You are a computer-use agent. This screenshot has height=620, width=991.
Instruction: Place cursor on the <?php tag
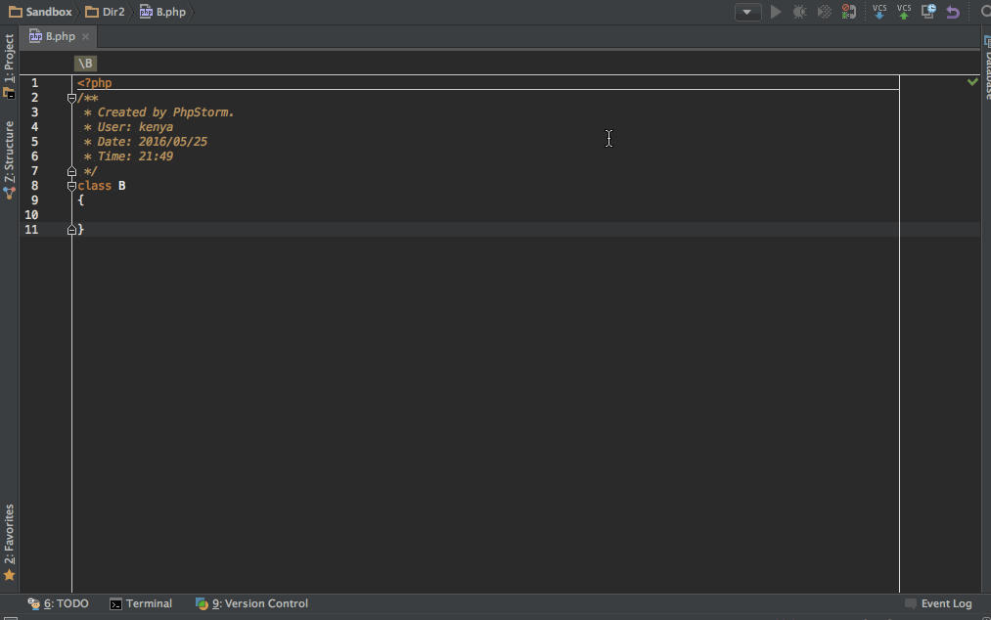tap(95, 83)
